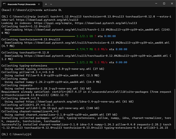The height and width of the screenshot is (139, 176).
Task: Click 'Installing collected packages' line
Action: (86, 120)
